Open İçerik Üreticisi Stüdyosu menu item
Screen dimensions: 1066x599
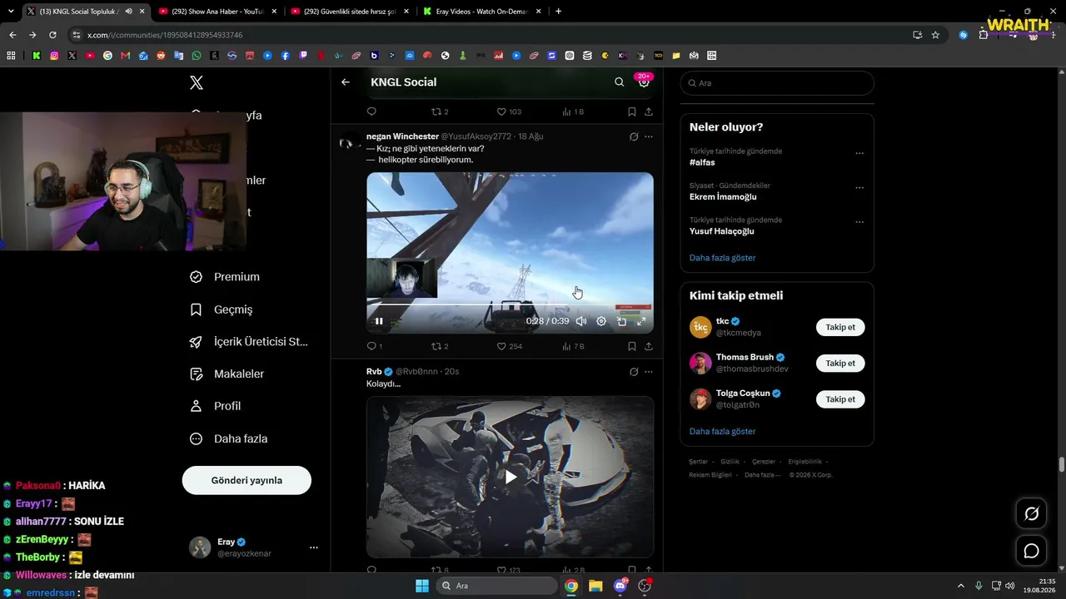(249, 342)
